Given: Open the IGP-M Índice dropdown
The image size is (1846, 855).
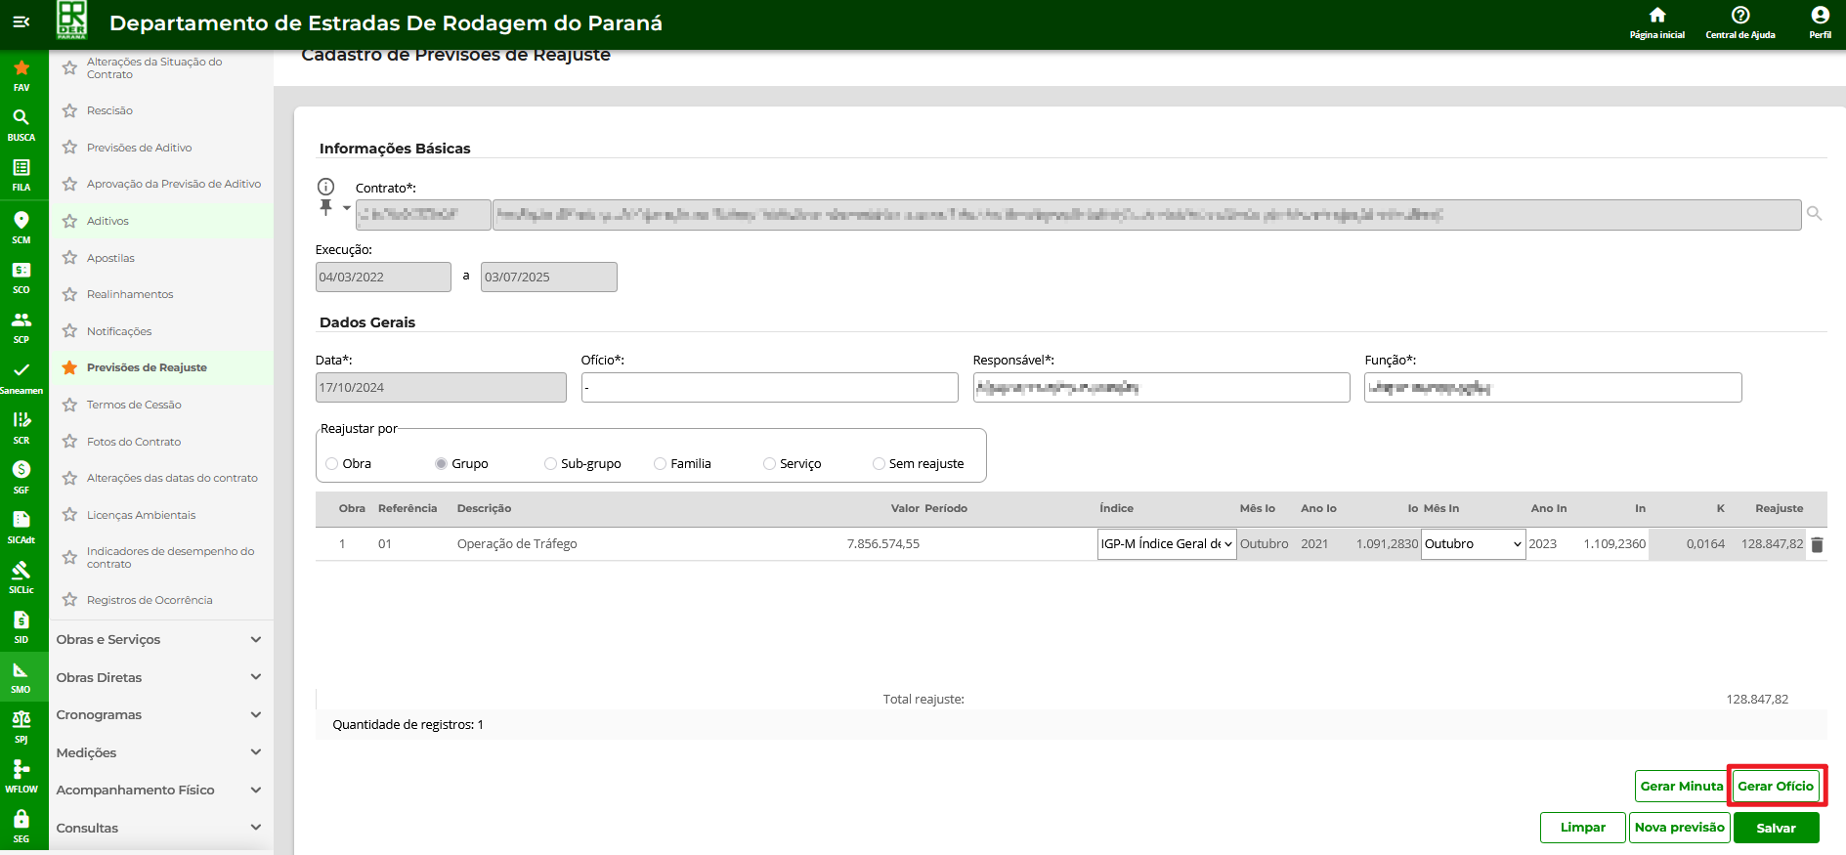Looking at the screenshot, I should (1166, 544).
